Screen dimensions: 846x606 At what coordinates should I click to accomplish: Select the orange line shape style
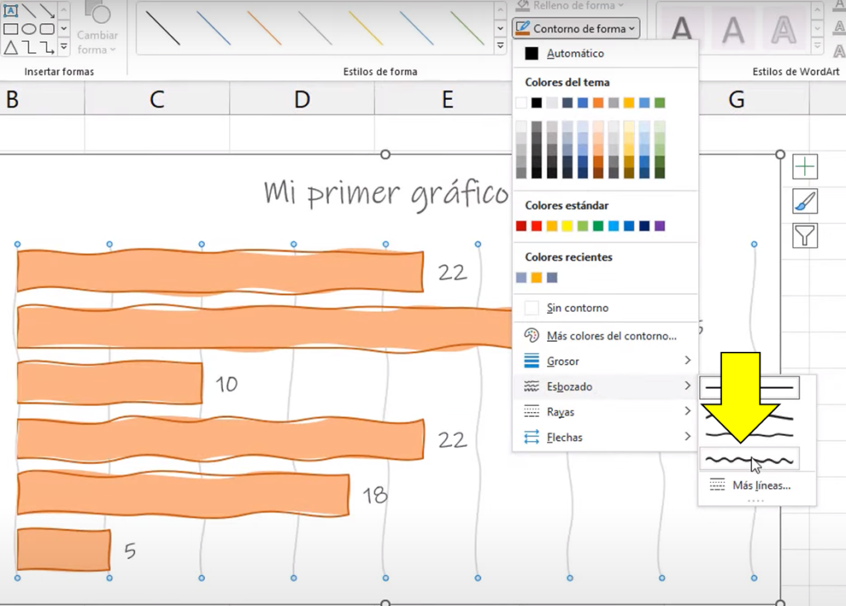click(x=264, y=27)
